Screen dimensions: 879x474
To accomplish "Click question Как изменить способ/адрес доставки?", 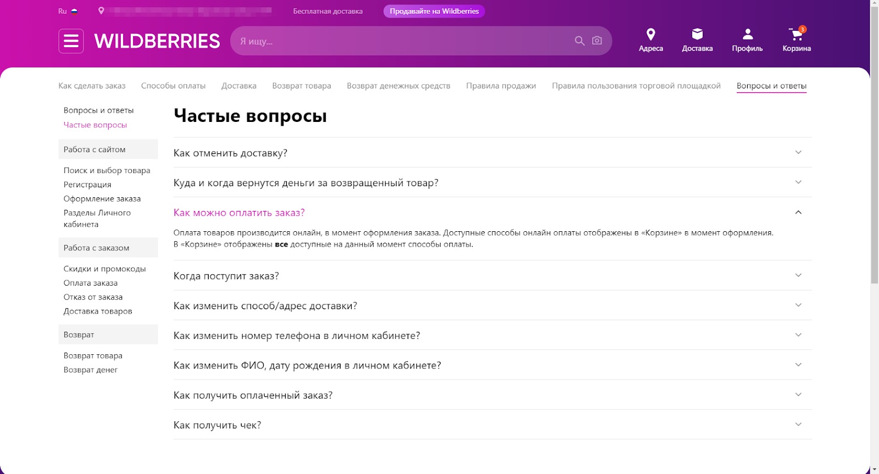I will [265, 306].
